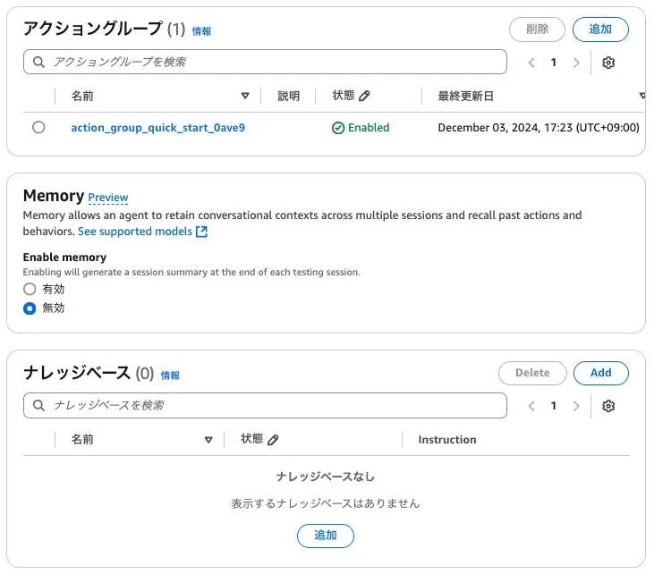Click 削除 button for action groups
Viewport: 654px width, 574px height.
click(x=537, y=30)
